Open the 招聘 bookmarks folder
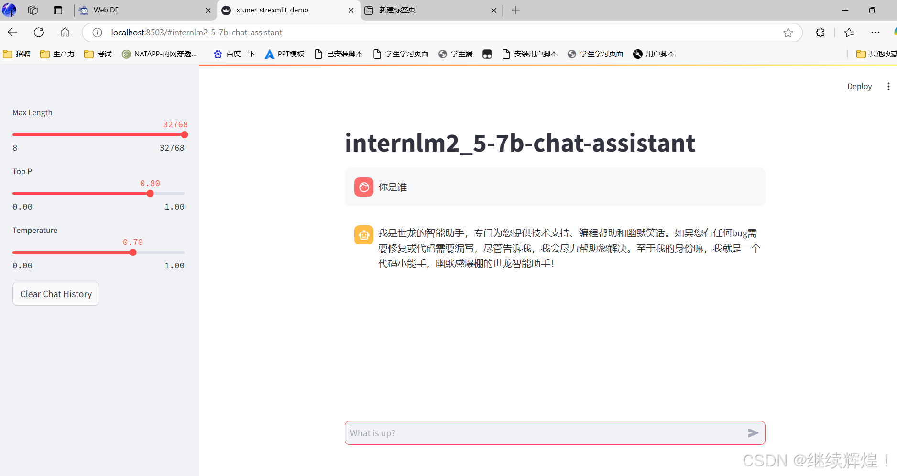Screen dimensions: 897x476 16,54
